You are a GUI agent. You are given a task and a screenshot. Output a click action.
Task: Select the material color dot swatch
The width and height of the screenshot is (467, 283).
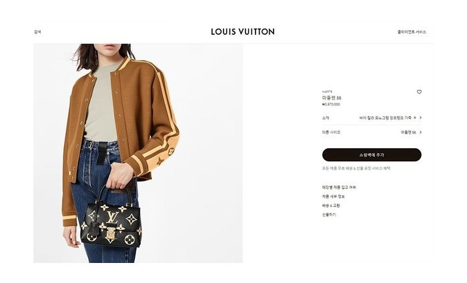(x=415, y=117)
